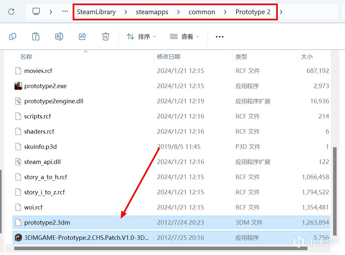Go to SteamLibrary breadcrumb folder
Viewport: 345px width, 255px height.
(x=96, y=12)
